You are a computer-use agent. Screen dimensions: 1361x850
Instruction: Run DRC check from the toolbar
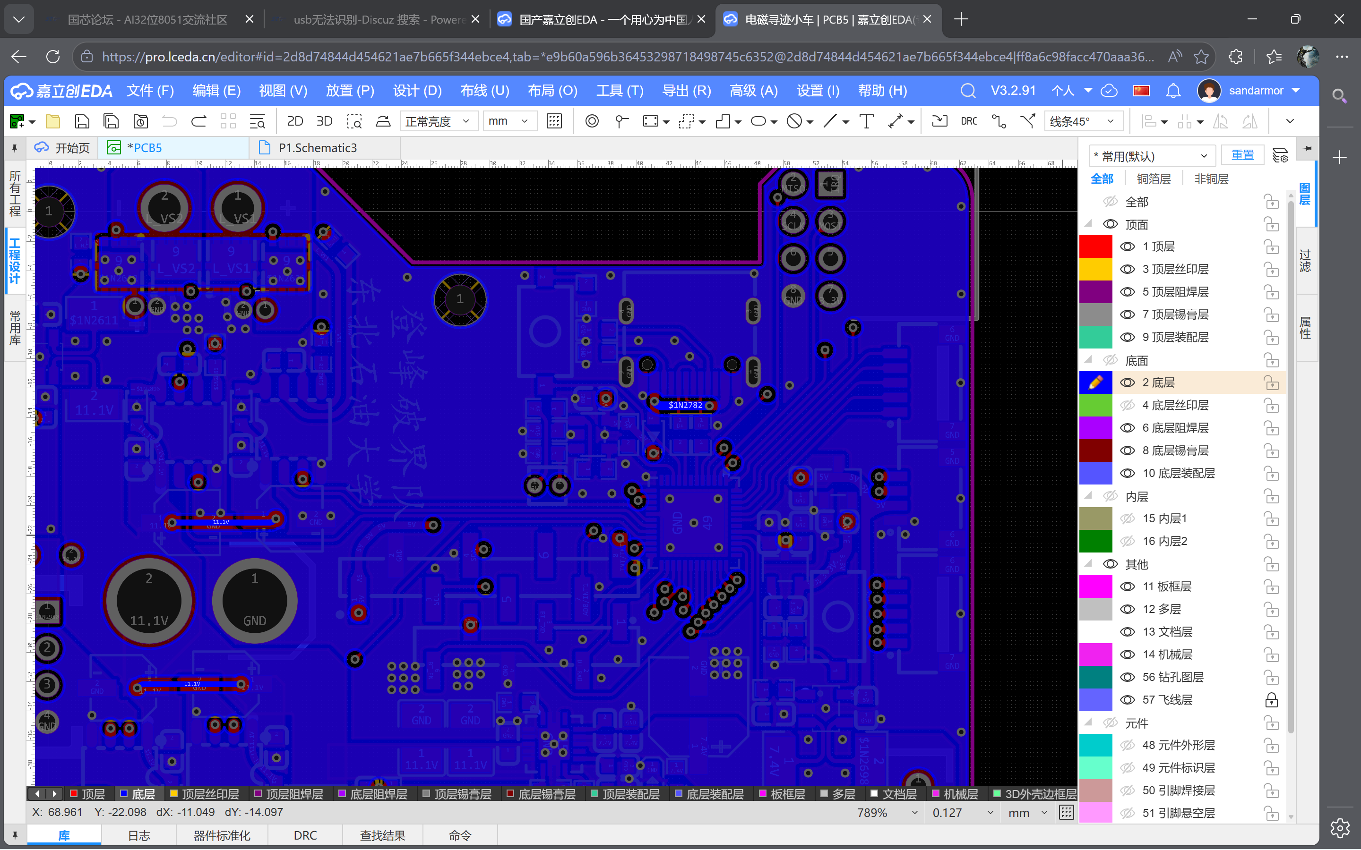click(x=969, y=121)
